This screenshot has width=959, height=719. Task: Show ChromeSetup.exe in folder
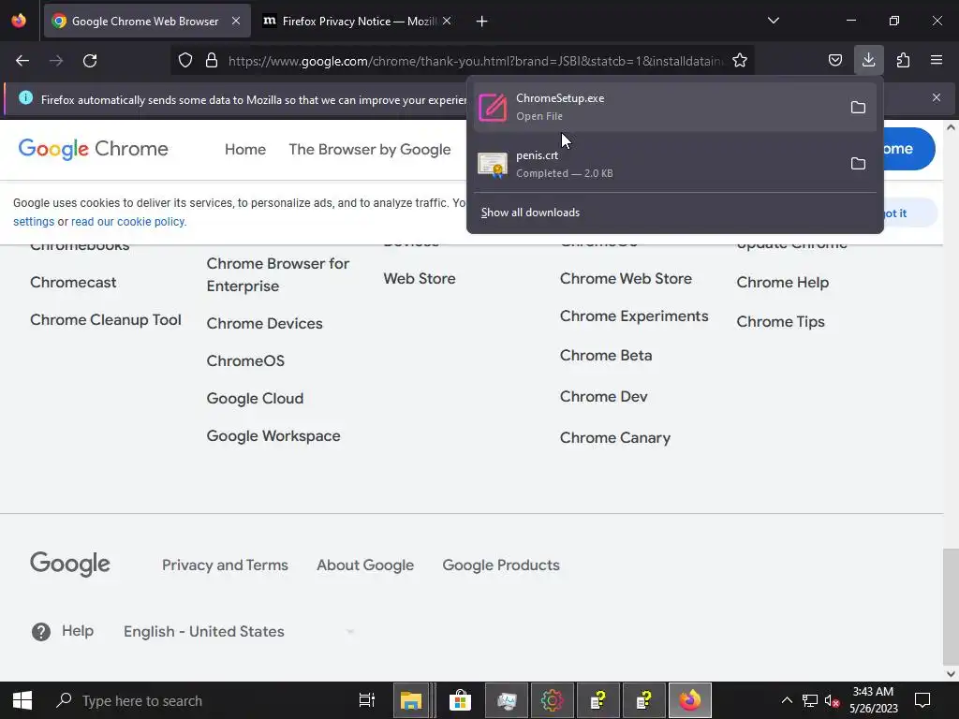point(858,107)
